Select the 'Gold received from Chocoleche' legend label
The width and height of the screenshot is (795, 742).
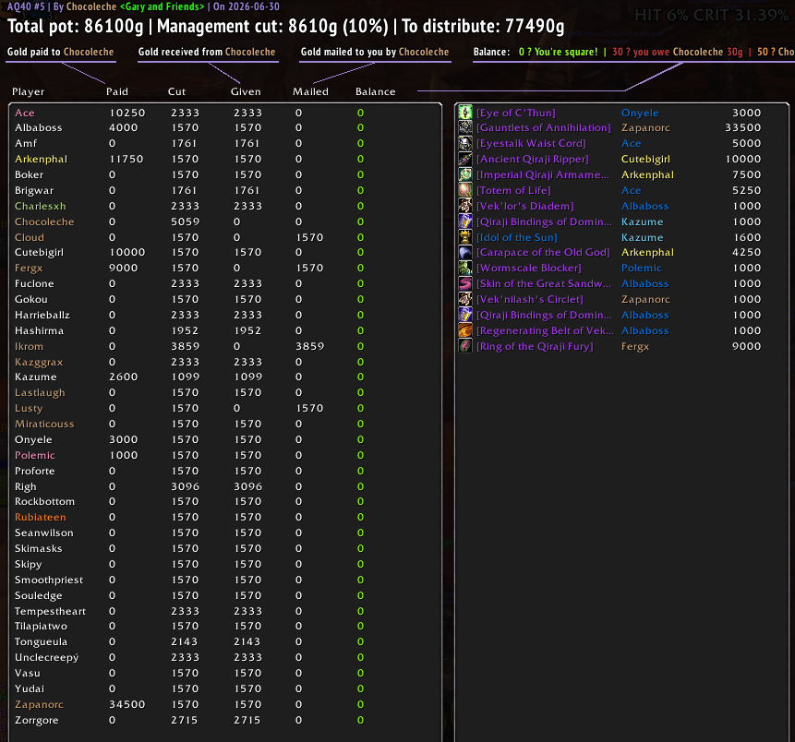[x=207, y=52]
